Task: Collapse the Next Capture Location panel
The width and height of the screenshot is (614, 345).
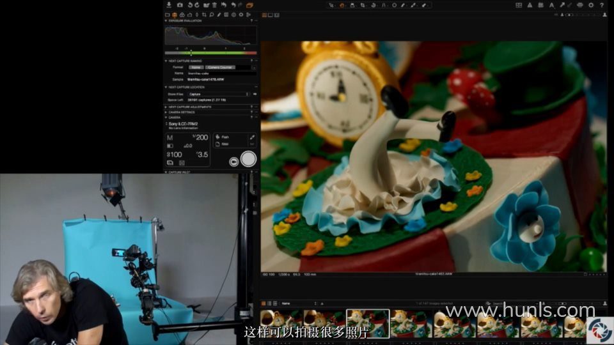Action: [166, 88]
